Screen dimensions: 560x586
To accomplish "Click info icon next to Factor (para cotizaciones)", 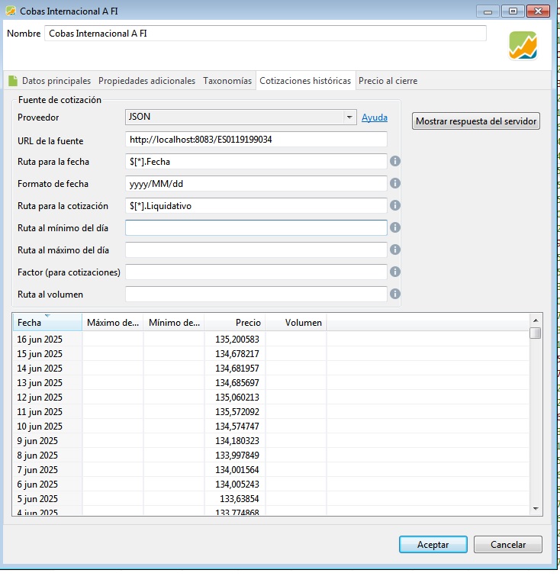I will click(x=395, y=272).
